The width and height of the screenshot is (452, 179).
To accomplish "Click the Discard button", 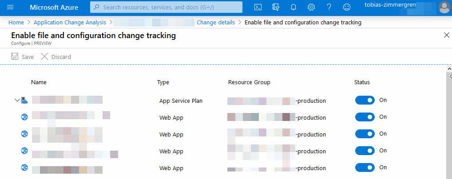I will coord(56,57).
